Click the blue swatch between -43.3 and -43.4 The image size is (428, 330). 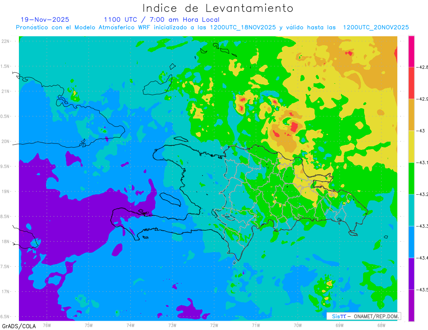point(411,242)
